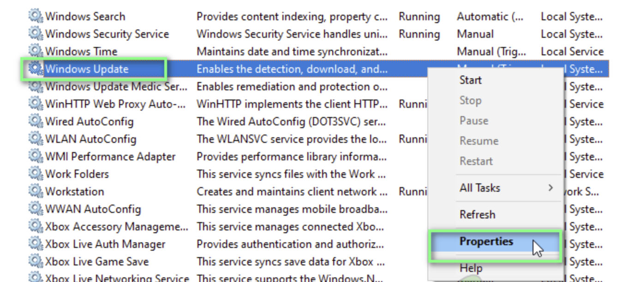The width and height of the screenshot is (623, 282).
Task: Click the WLAN AutoConfig service gear icon
Action: 35,139
